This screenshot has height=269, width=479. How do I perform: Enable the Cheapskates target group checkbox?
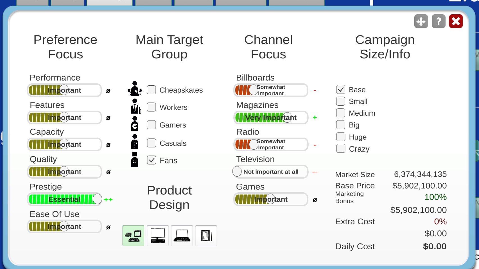152,90
